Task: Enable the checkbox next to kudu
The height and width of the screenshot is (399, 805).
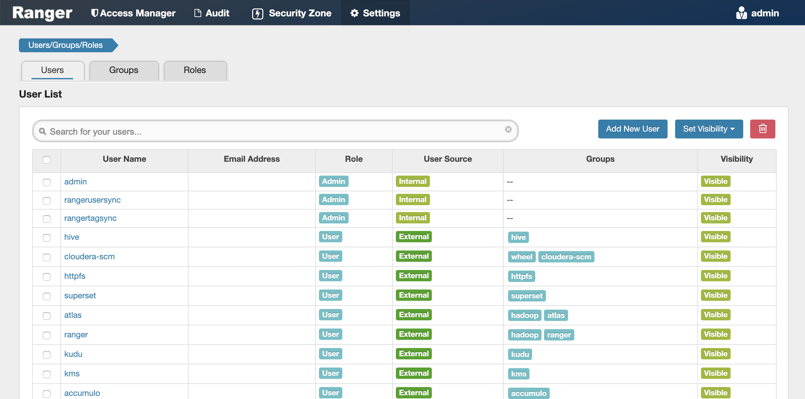Action: pyautogui.click(x=47, y=355)
